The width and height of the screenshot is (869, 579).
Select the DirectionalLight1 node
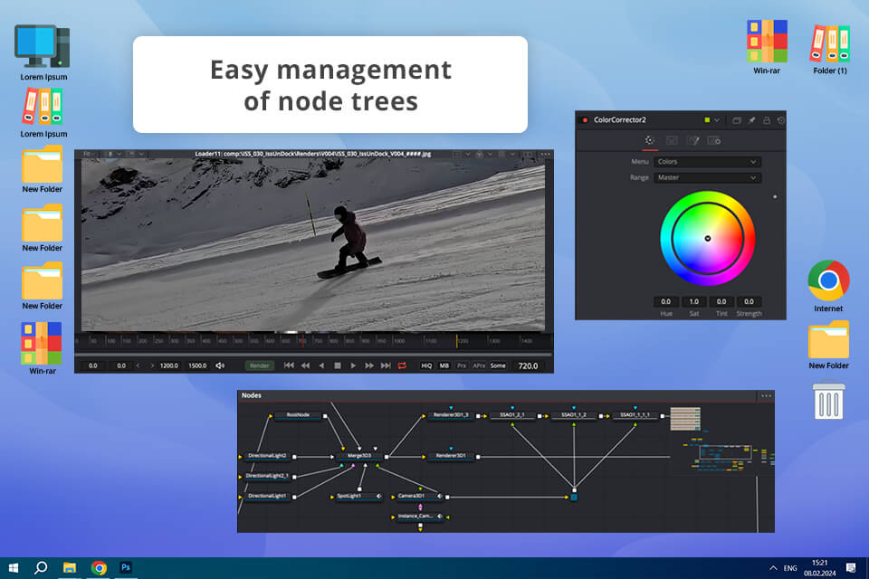click(267, 496)
